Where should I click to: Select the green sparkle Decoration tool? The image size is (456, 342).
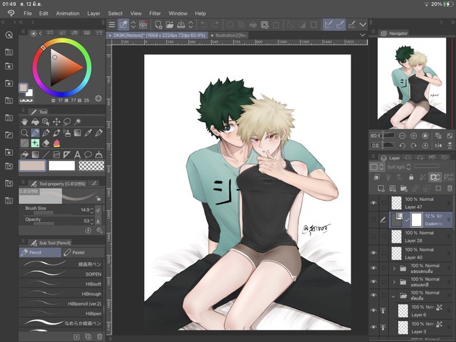pyautogui.click(x=35, y=144)
